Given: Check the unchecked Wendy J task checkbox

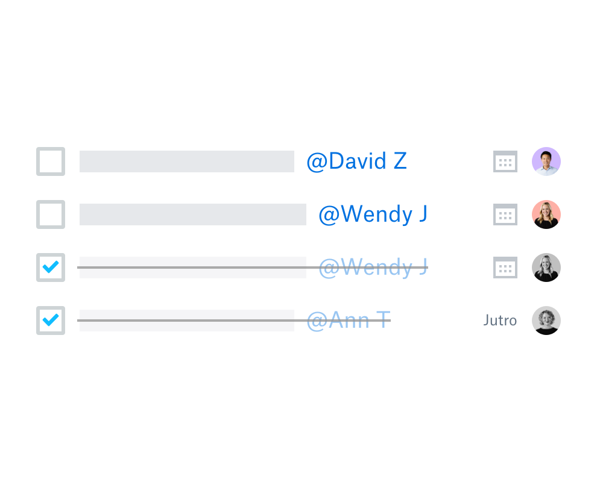Looking at the screenshot, I should [51, 214].
